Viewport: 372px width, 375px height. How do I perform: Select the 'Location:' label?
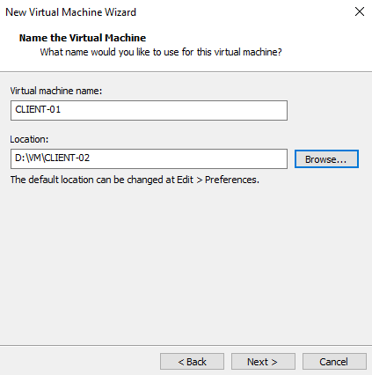pos(29,139)
